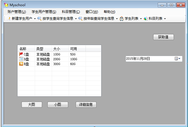Click the 60G available value
This screenshot has height=127, width=188.
73,64
